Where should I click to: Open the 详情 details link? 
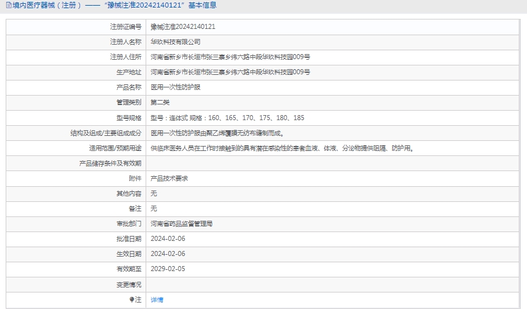[157, 300]
